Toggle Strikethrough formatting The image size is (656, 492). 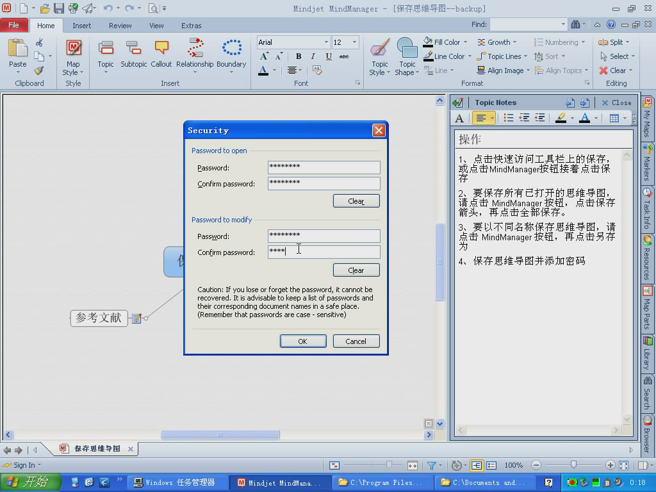[x=344, y=56]
